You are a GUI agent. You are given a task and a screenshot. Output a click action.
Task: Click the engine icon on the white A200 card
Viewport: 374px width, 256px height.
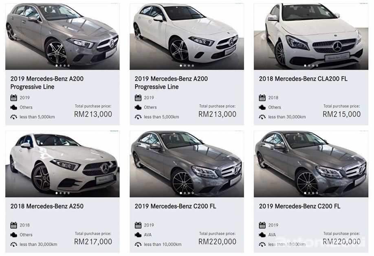point(138,107)
